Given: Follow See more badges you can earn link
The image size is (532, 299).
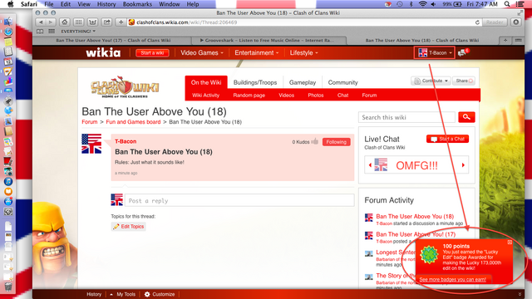Looking at the screenshot, I should point(452,280).
